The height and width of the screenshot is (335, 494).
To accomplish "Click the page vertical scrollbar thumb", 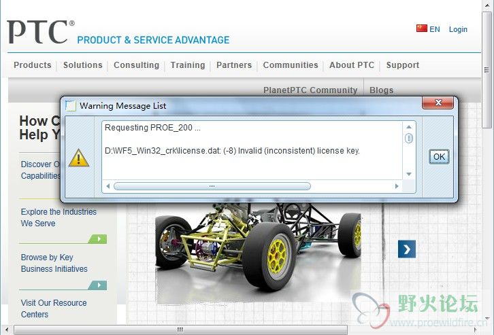I will tap(487, 70).
